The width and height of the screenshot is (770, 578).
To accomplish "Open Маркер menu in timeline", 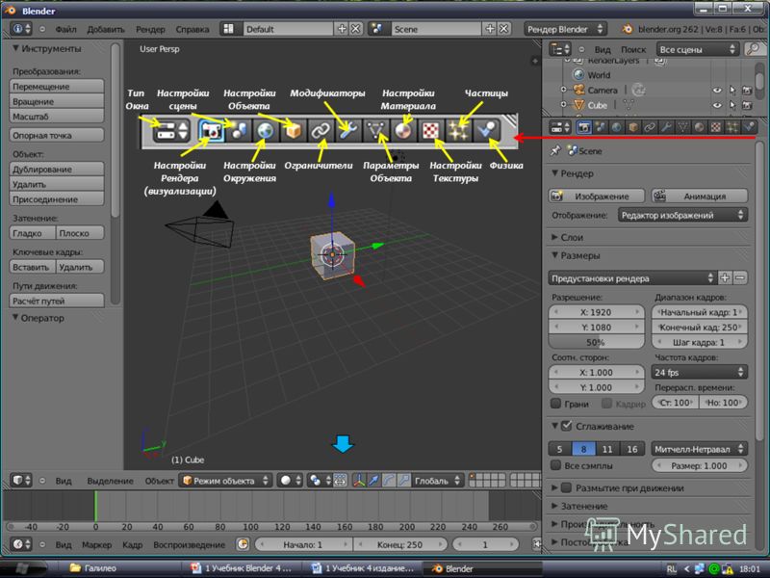I will click(97, 544).
